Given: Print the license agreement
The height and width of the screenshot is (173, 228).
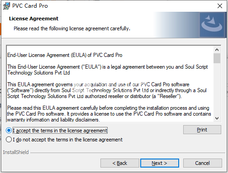Looking at the screenshot, I should coord(202,130).
